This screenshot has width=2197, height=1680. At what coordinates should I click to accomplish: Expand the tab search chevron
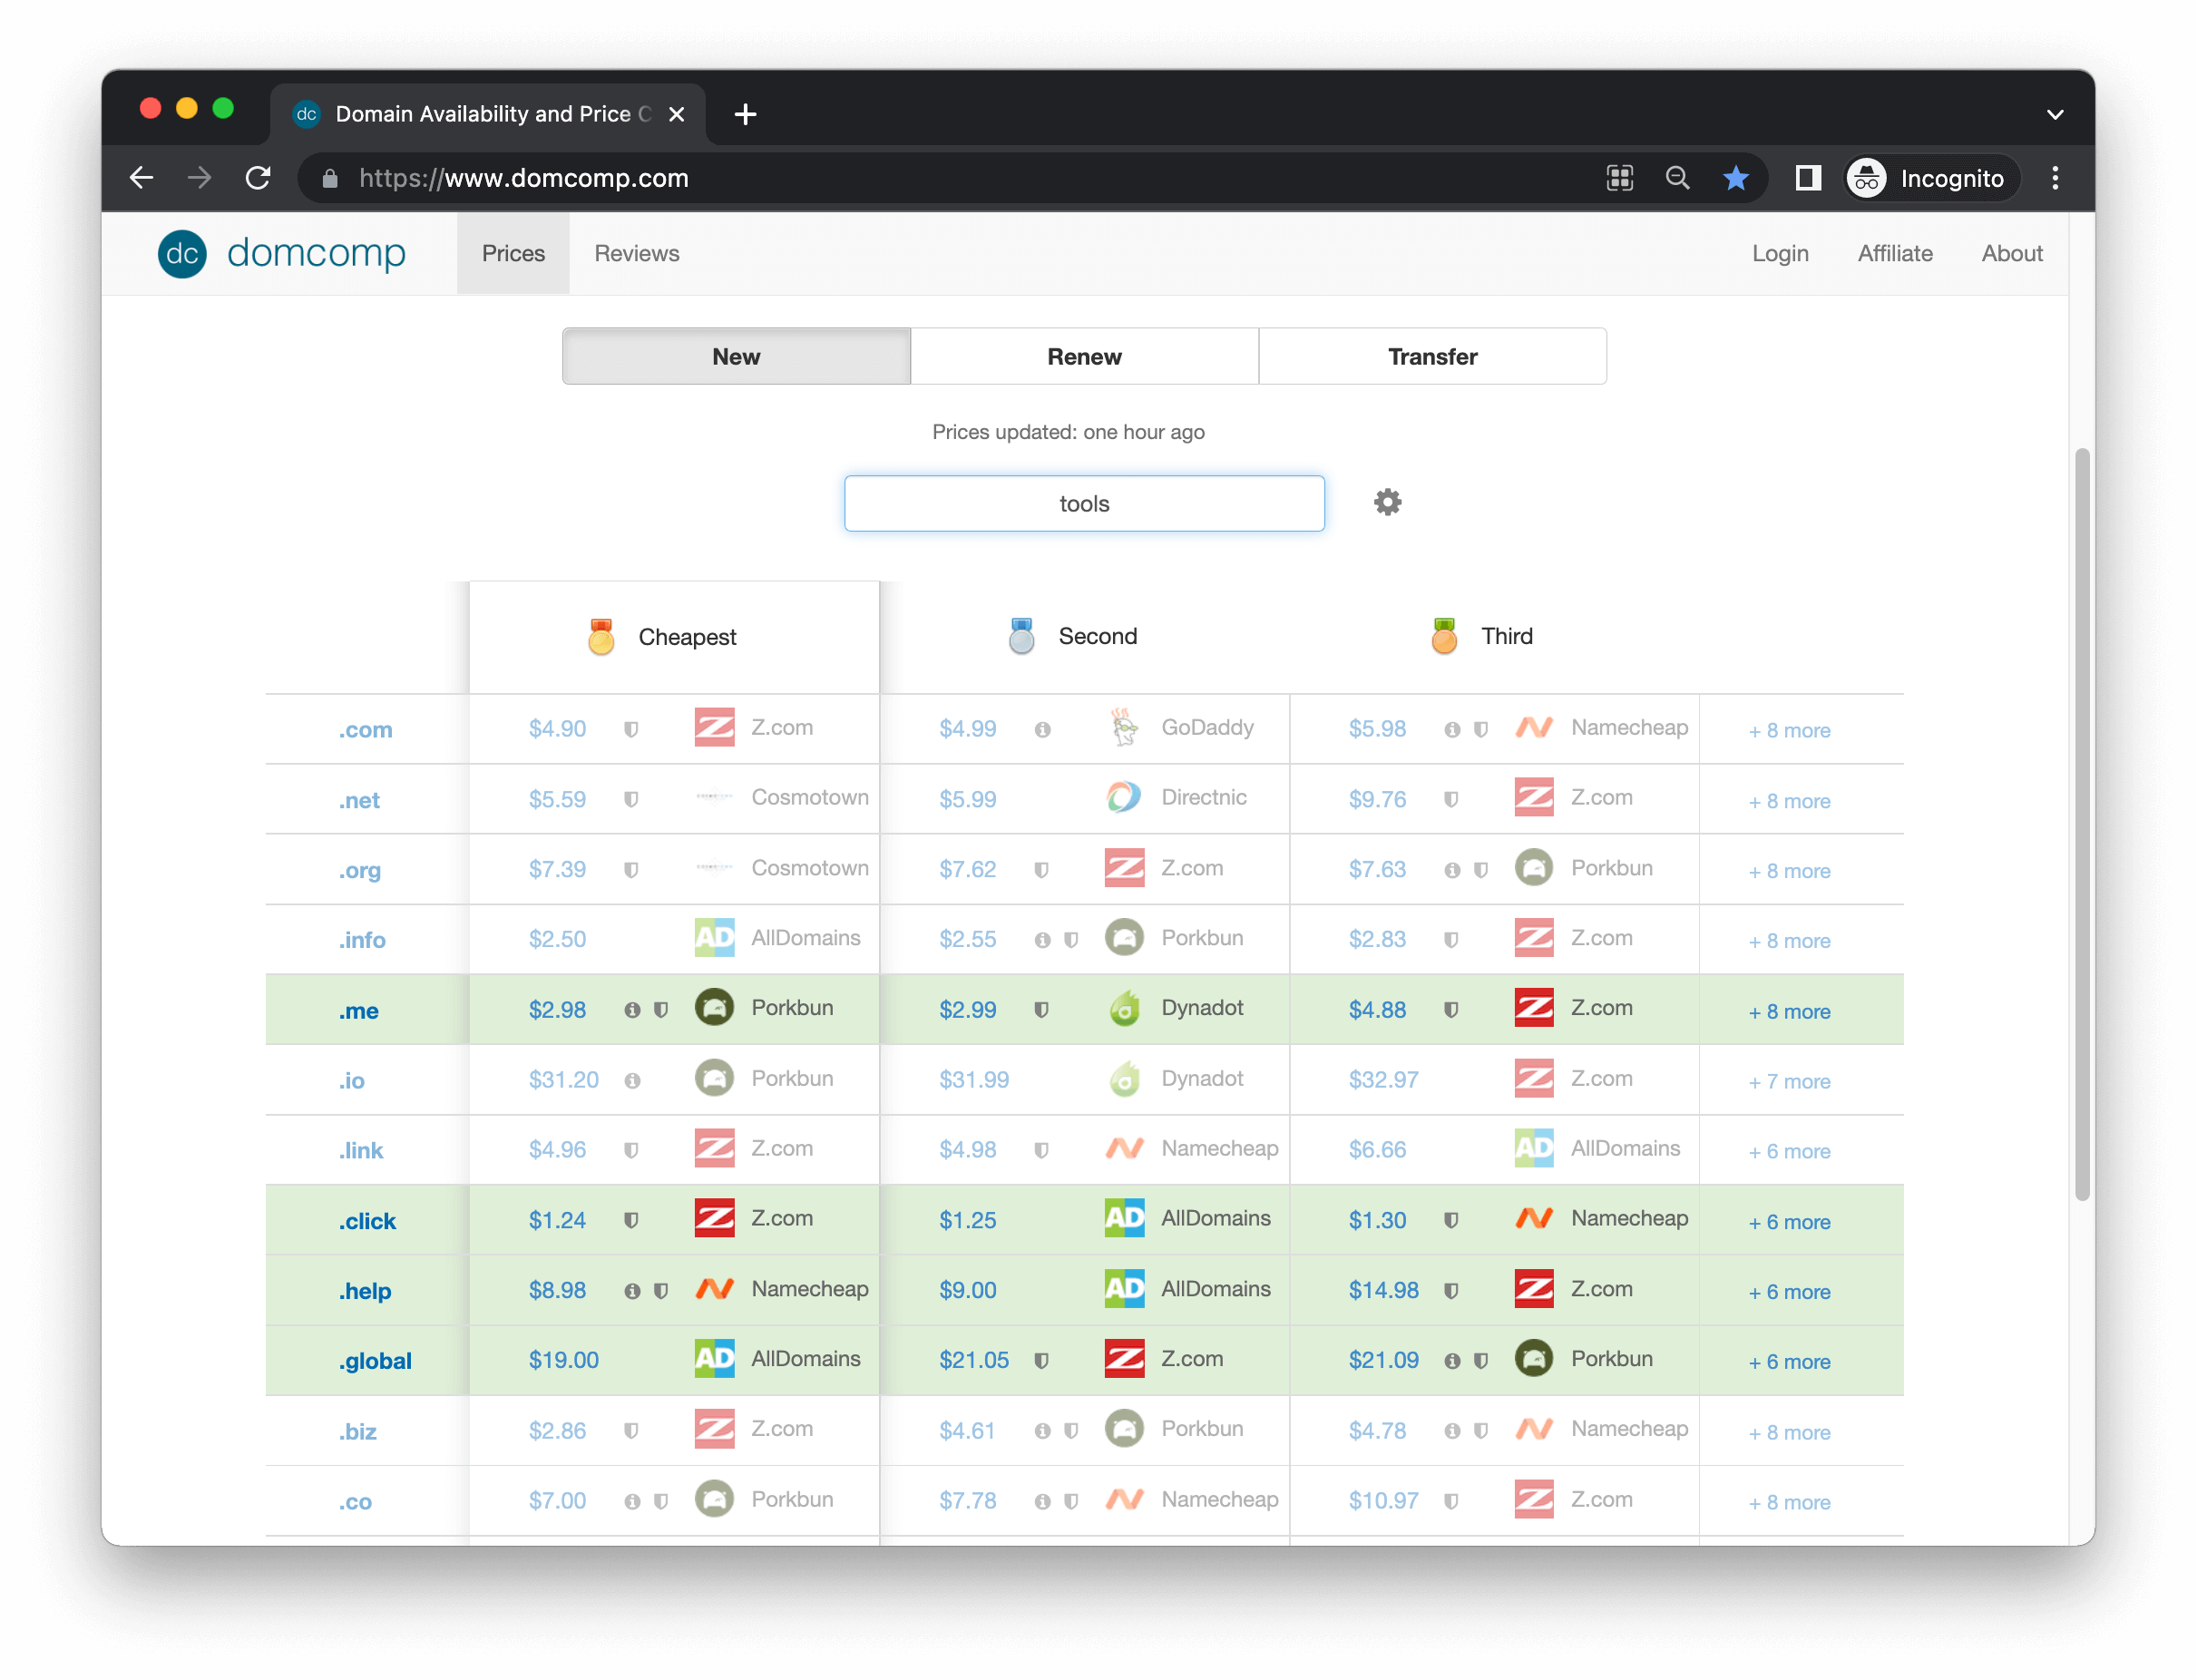[x=2054, y=114]
